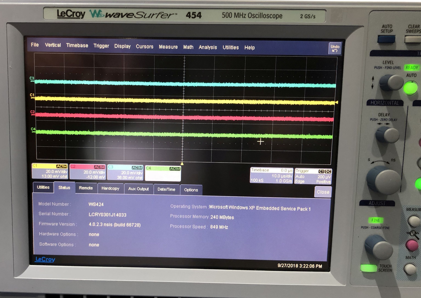This screenshot has width=421, height=298.
Task: Switch to the Date/Time tab
Action: (x=166, y=189)
